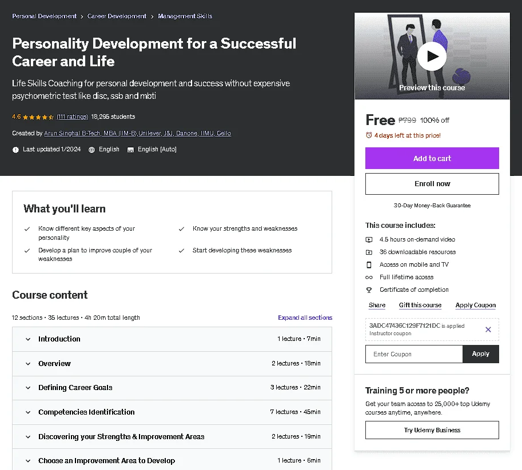Add the course to cart

432,158
